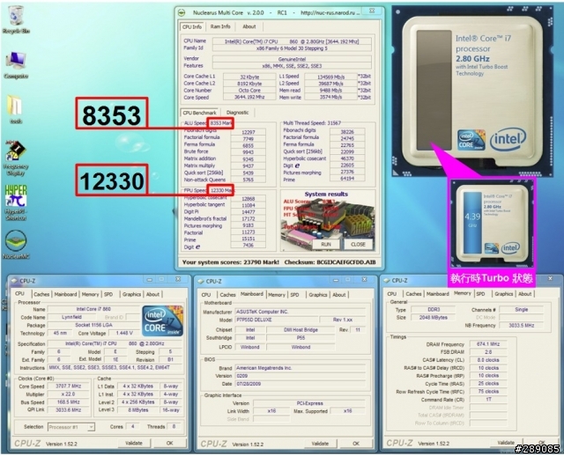Launch the NuclearMC desktop icon
564x456 pixels.
coord(16,245)
